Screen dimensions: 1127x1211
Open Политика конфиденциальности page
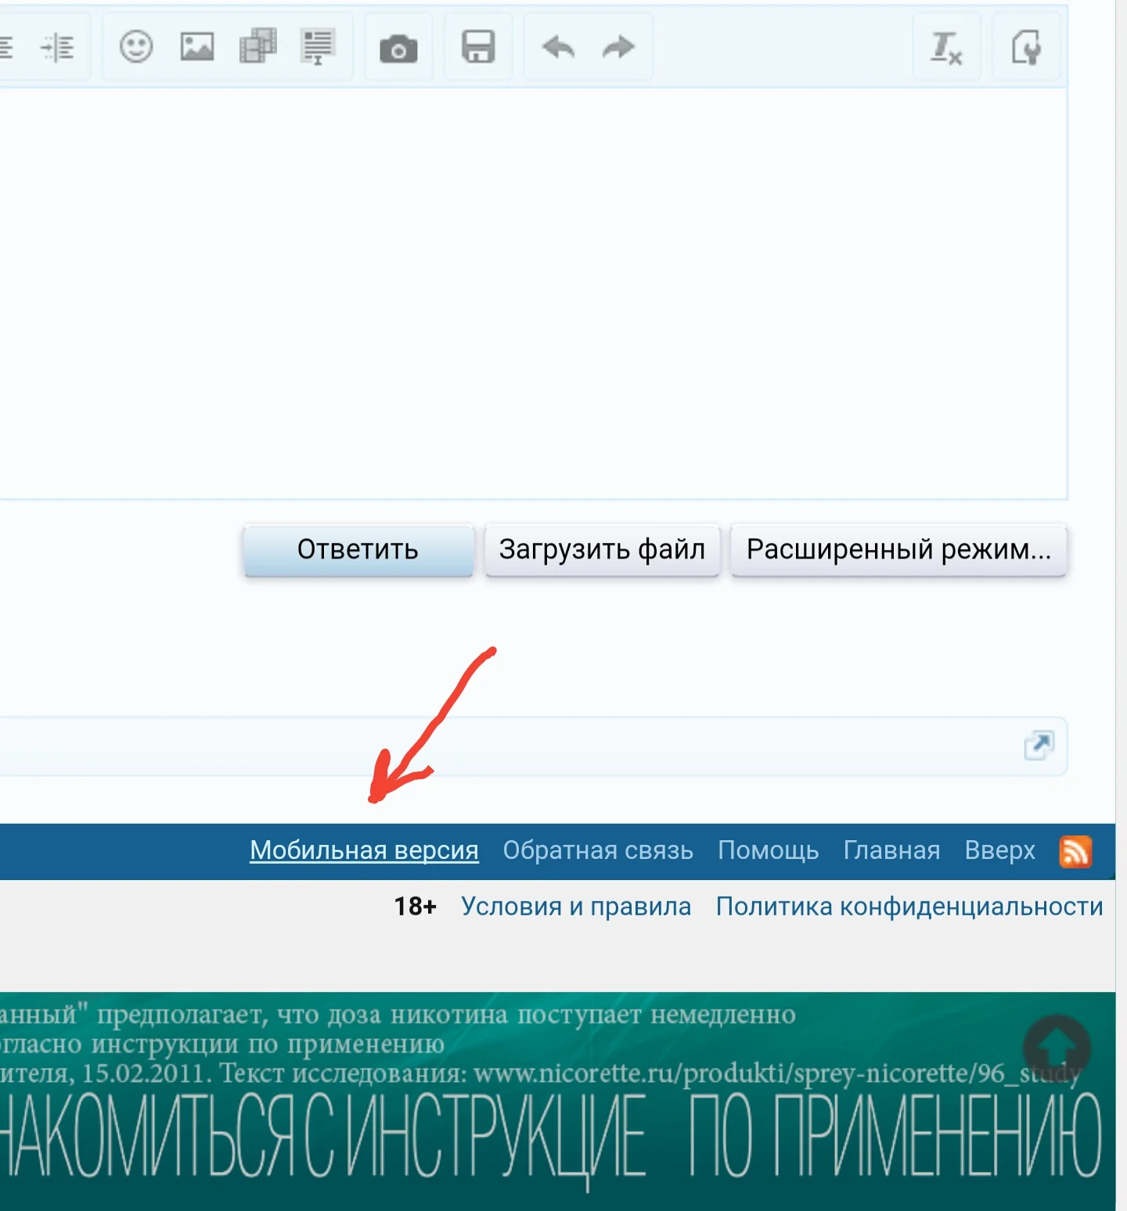(909, 906)
